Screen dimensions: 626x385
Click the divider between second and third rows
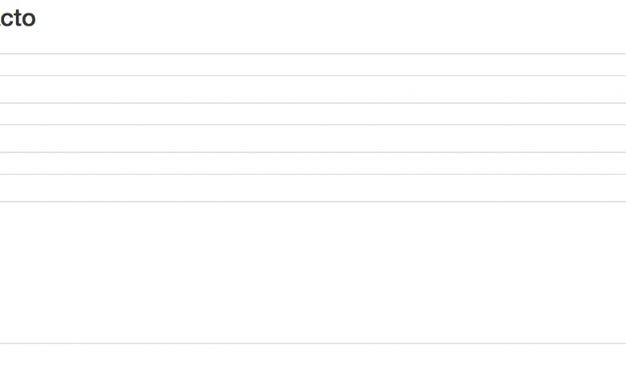313,103
